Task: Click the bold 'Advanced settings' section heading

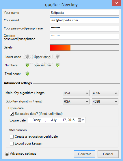Action: [x=18, y=83]
